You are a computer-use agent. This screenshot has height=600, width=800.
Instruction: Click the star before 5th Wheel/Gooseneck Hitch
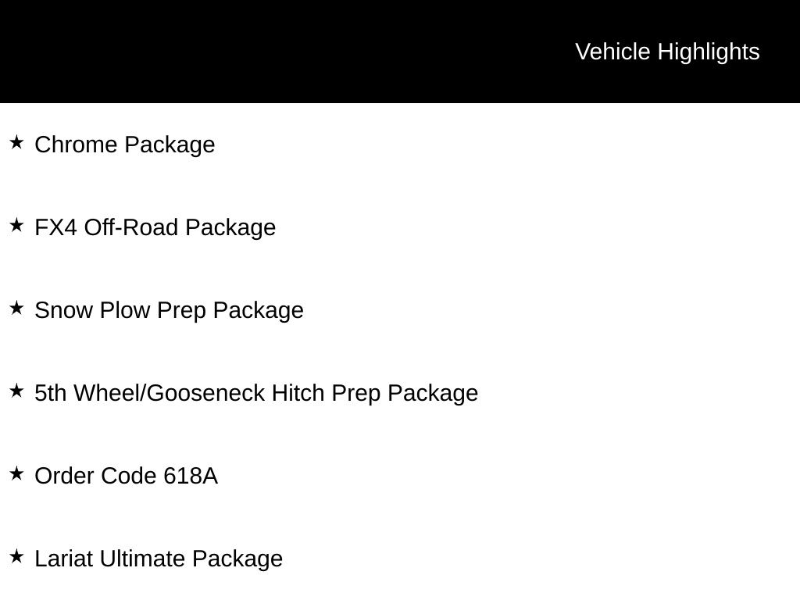pos(16,391)
